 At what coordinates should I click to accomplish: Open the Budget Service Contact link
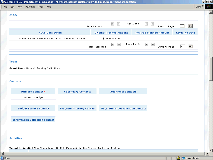click(x=33, y=109)
